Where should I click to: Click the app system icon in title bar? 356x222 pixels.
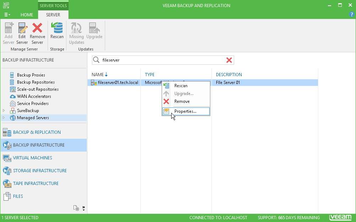tap(6, 5)
